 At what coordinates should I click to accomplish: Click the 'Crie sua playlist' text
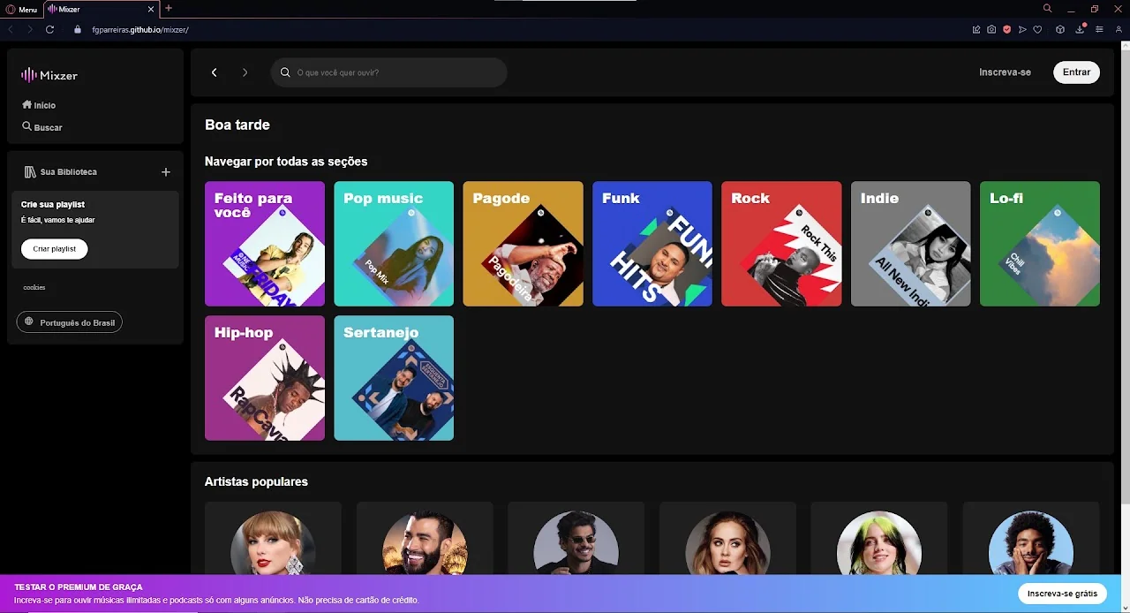pyautogui.click(x=53, y=205)
